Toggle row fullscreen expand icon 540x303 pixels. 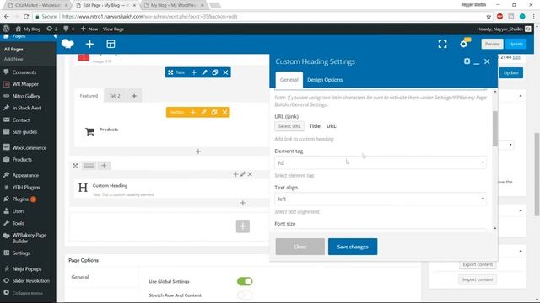point(75,166)
